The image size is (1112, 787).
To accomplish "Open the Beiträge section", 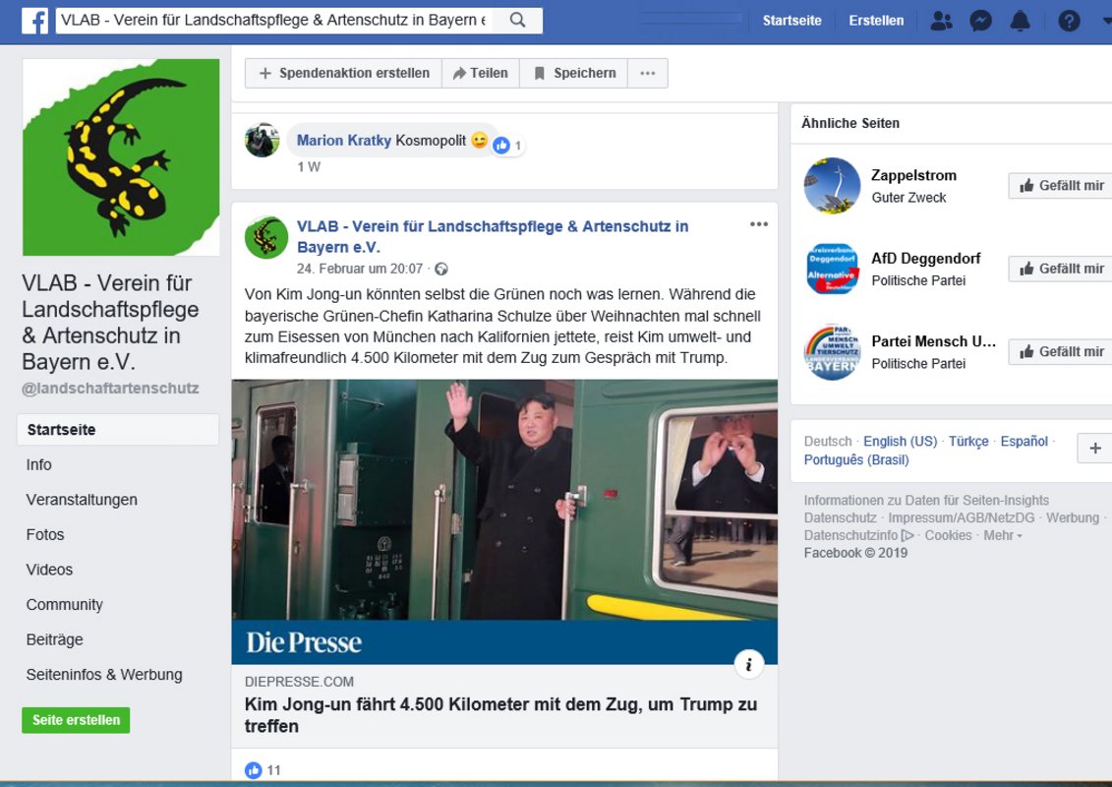I will coord(55,639).
